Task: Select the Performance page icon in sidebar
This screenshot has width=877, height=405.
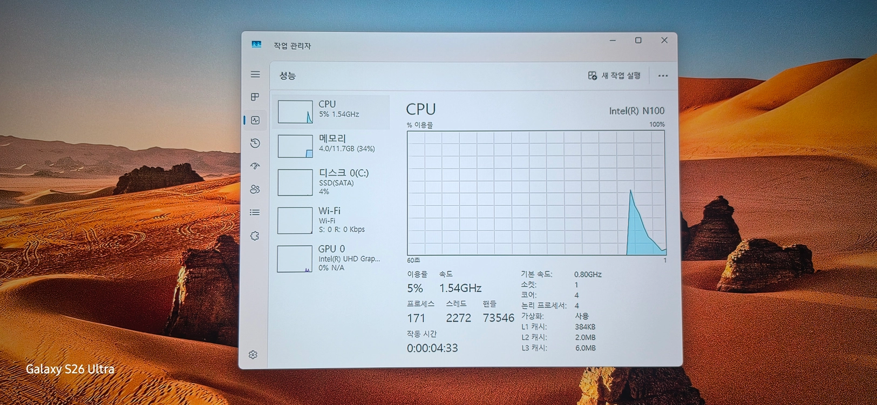Action: (x=255, y=120)
